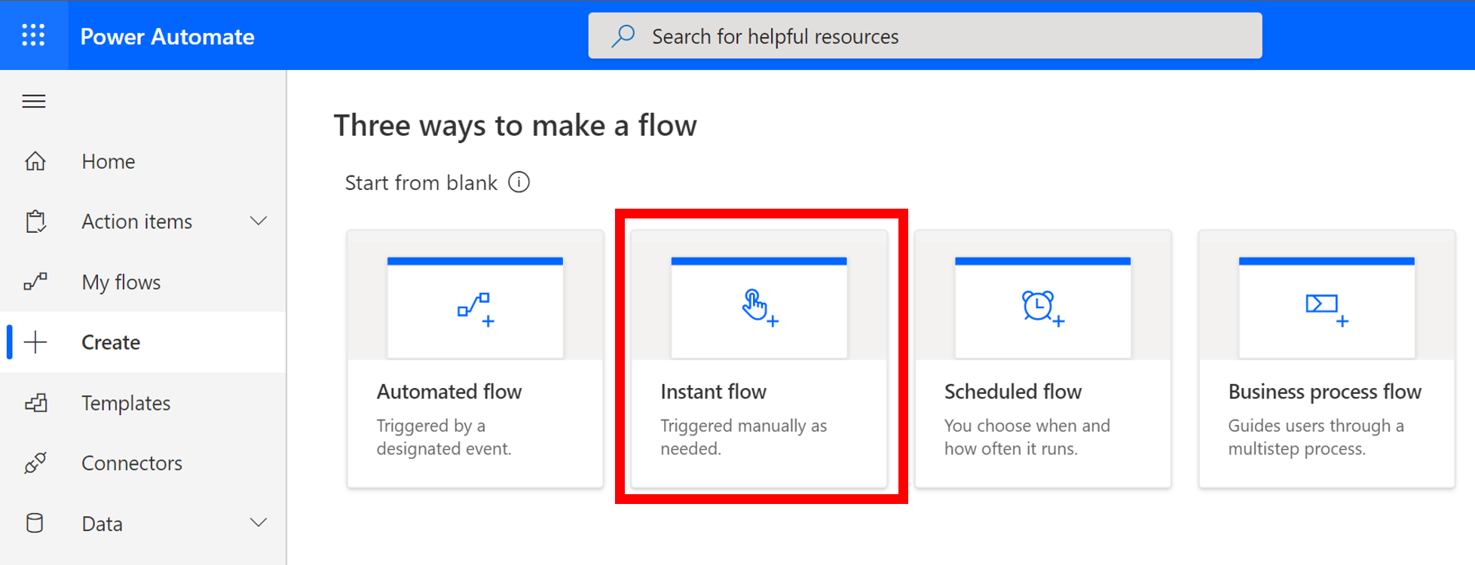Collapse the navigation hamburger menu
This screenshot has height=565, width=1475.
pos(34,101)
